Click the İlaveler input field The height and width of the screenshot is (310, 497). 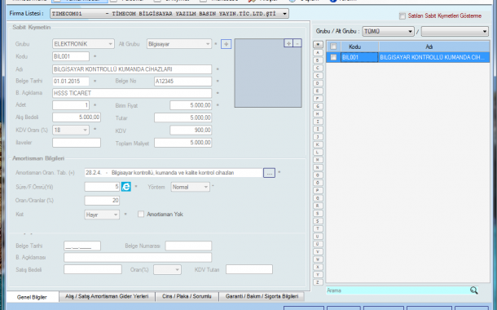77,143
